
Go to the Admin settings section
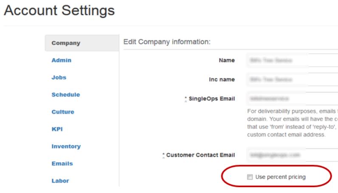[62, 60]
